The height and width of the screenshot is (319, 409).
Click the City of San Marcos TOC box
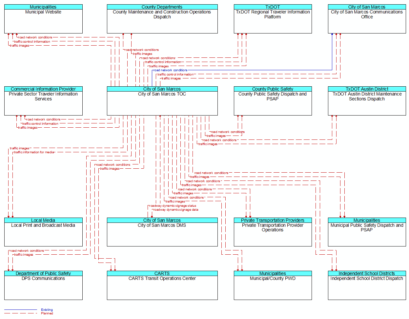162,101
